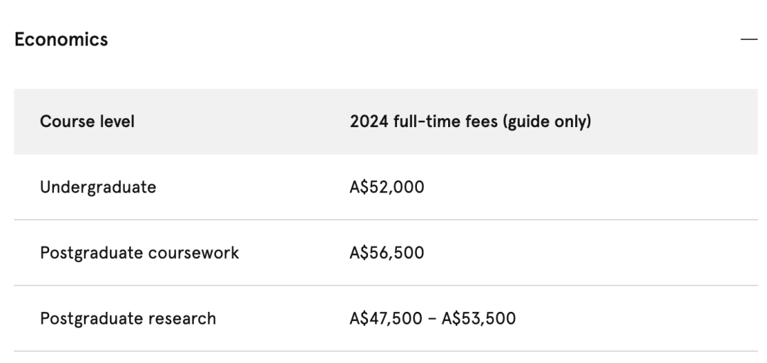The image size is (767, 363).
Task: Click '(guide only)' text in header
Action: [x=547, y=121]
